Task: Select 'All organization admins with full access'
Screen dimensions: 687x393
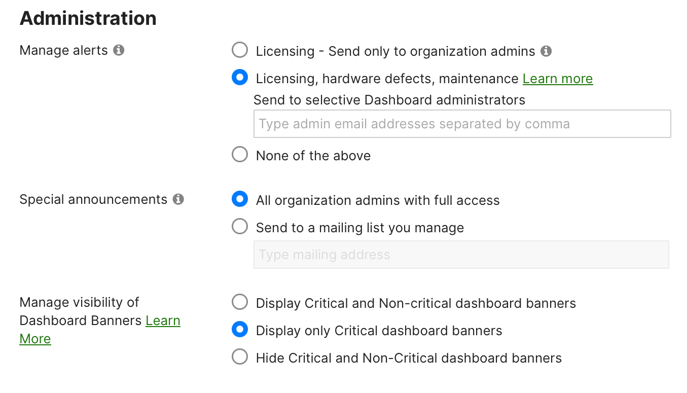Action: tap(240, 199)
